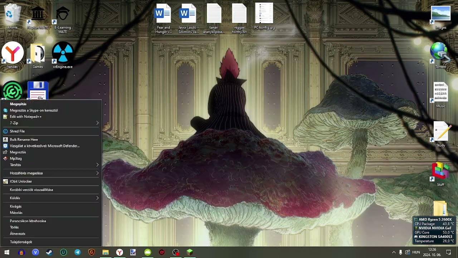Select the Yandex browser desktop icon
Viewport: 458px width, 258px height.
[x=13, y=56]
